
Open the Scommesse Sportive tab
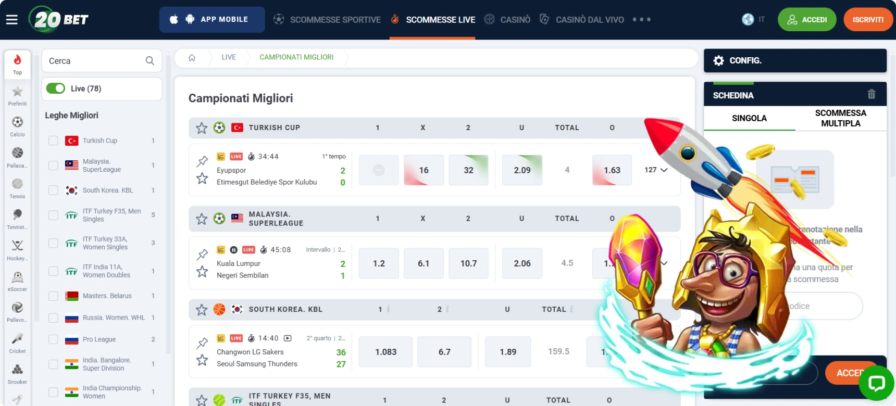(x=327, y=20)
